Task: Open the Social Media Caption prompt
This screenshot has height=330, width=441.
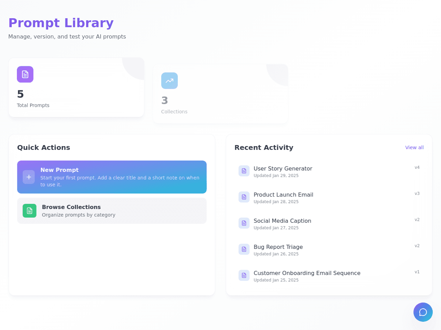Action: point(329,224)
